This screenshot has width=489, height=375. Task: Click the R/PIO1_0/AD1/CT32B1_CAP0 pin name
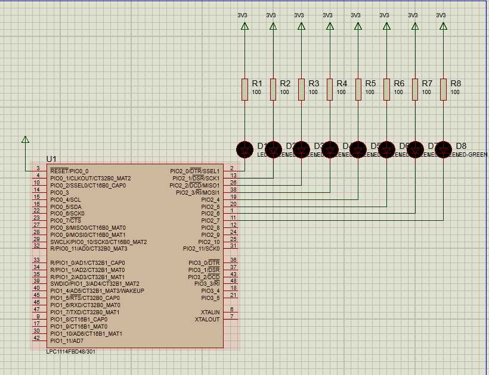88,262
